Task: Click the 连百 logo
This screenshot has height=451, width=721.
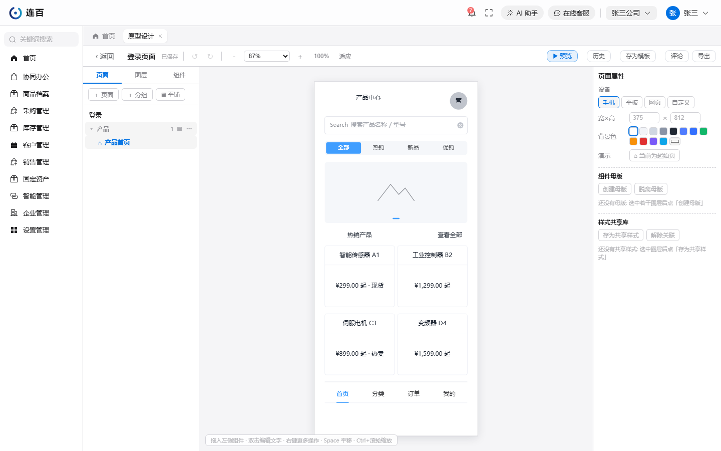Action: 27,13
